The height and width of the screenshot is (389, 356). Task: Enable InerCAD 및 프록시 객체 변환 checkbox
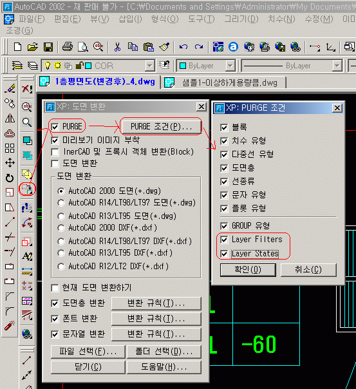point(55,152)
